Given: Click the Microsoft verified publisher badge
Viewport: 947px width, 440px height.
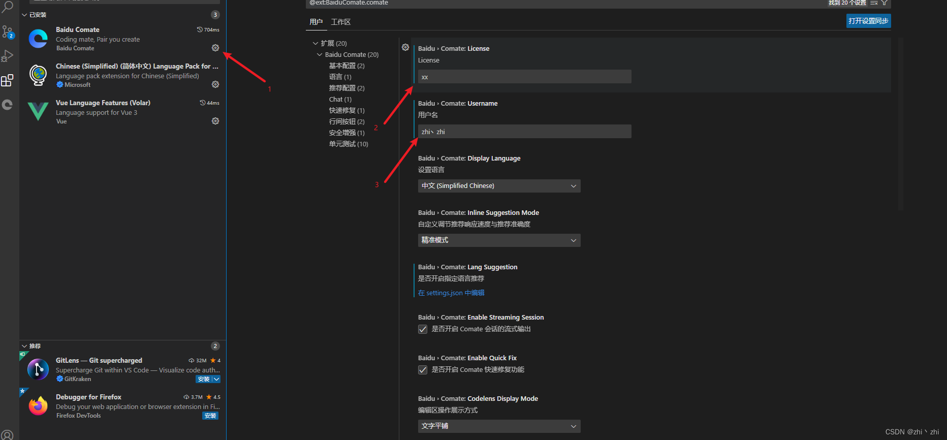Looking at the screenshot, I should click(x=60, y=85).
